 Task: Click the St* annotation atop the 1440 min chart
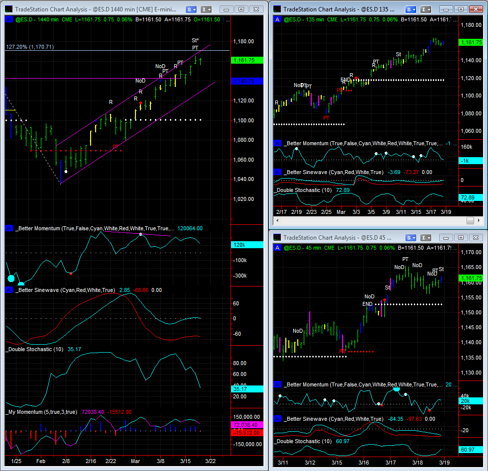[x=195, y=40]
